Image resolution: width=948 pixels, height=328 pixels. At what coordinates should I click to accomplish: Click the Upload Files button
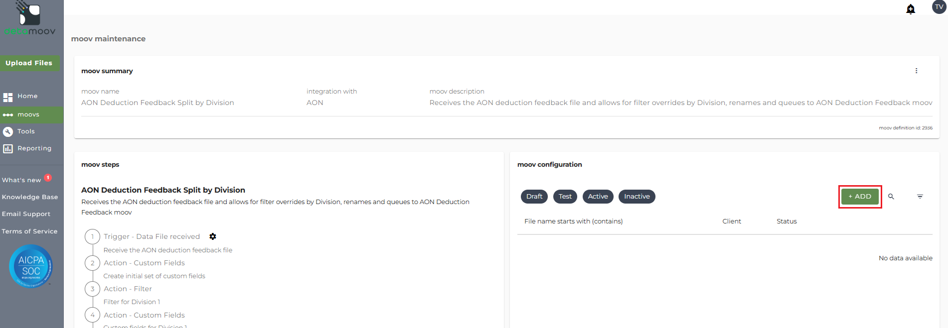[29, 63]
